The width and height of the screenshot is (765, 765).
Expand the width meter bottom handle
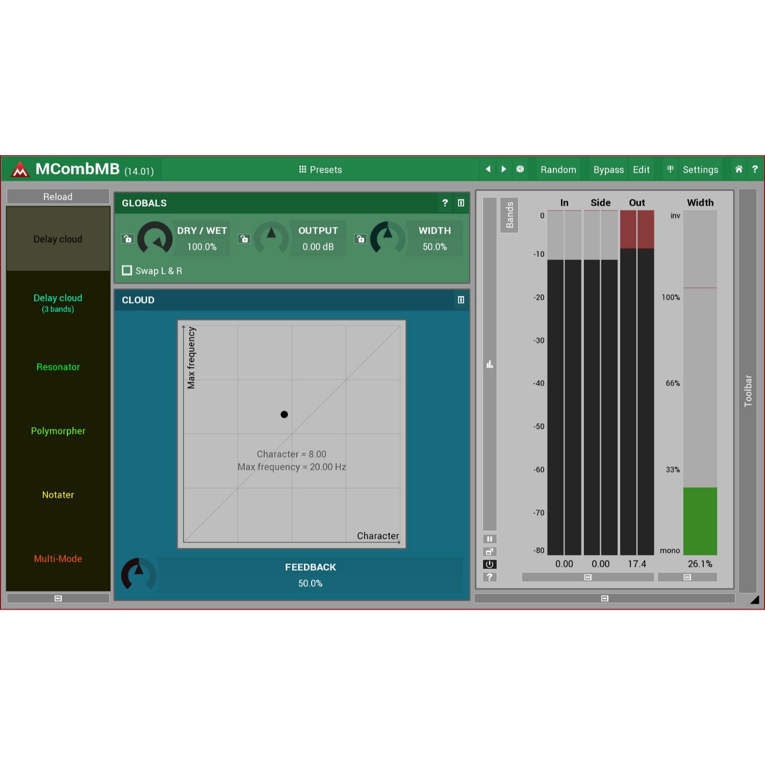pyautogui.click(x=687, y=577)
